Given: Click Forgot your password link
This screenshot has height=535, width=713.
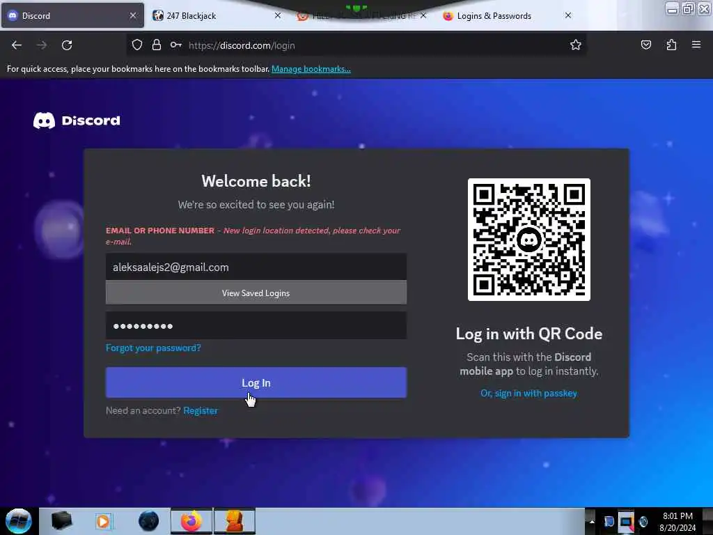Looking at the screenshot, I should 153,348.
